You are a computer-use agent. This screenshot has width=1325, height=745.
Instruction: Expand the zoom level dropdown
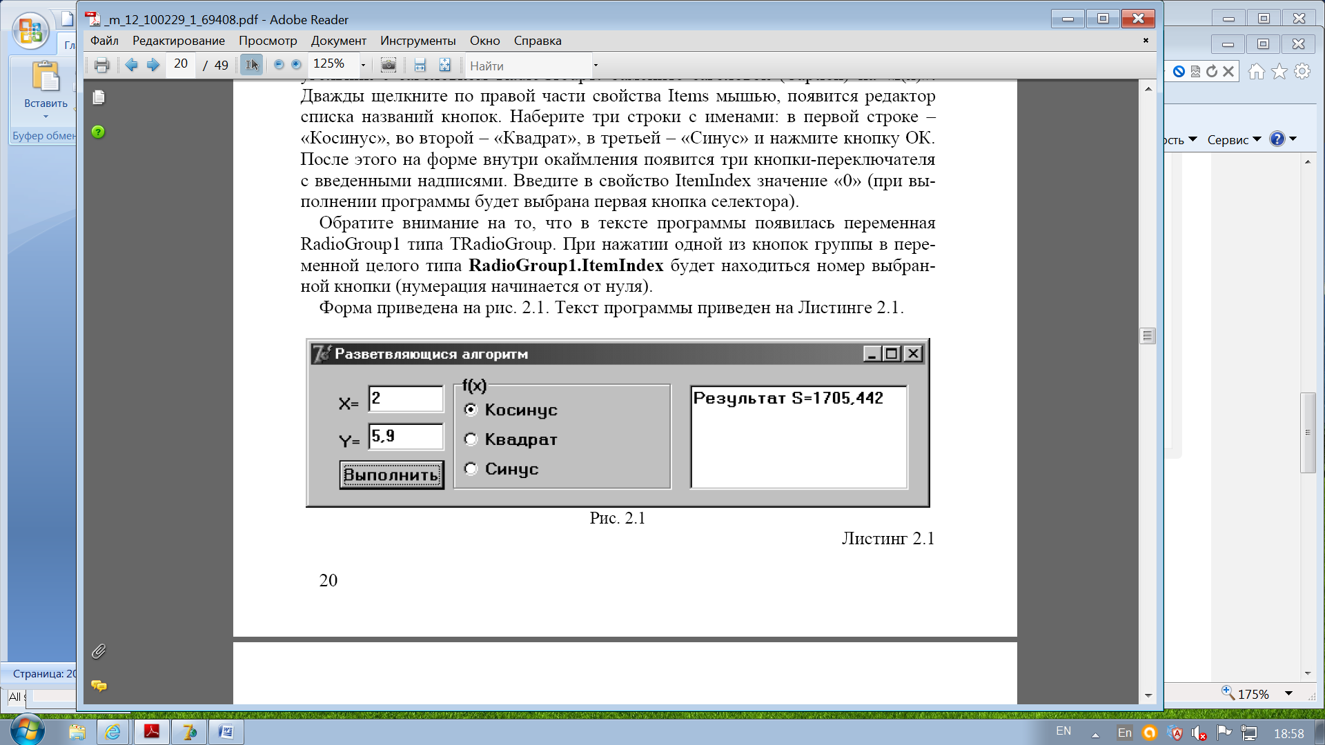pyautogui.click(x=363, y=65)
